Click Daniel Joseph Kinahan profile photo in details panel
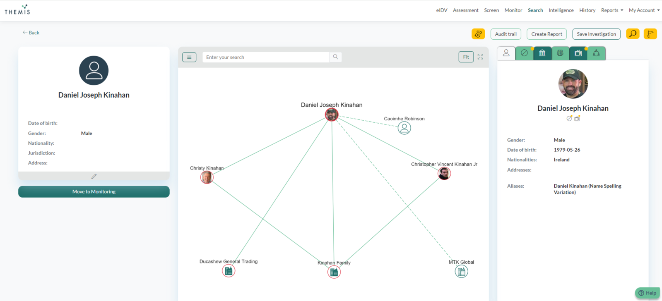Image resolution: width=662 pixels, height=301 pixels. 573,84
